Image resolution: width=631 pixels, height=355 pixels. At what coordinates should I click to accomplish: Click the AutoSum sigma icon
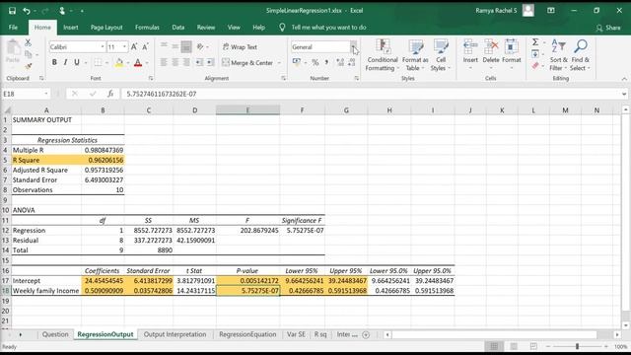535,42
